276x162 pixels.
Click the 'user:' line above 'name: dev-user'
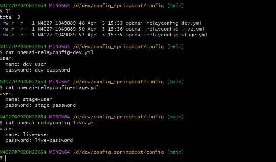(7, 59)
